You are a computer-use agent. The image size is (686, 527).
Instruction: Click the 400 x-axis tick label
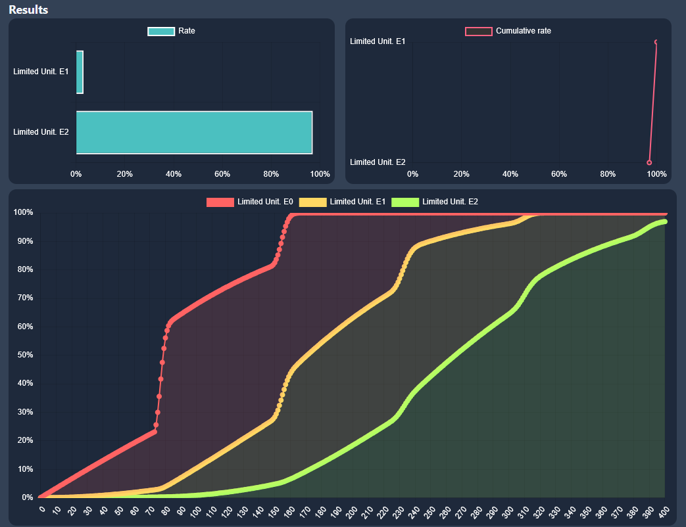(664, 512)
